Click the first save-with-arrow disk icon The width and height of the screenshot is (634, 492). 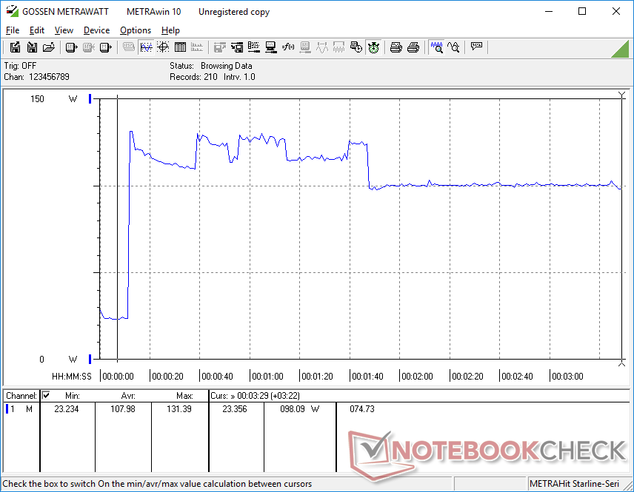click(15, 47)
